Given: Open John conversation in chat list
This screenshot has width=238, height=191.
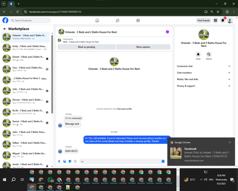Looking at the screenshot, I should (x=25, y=133).
